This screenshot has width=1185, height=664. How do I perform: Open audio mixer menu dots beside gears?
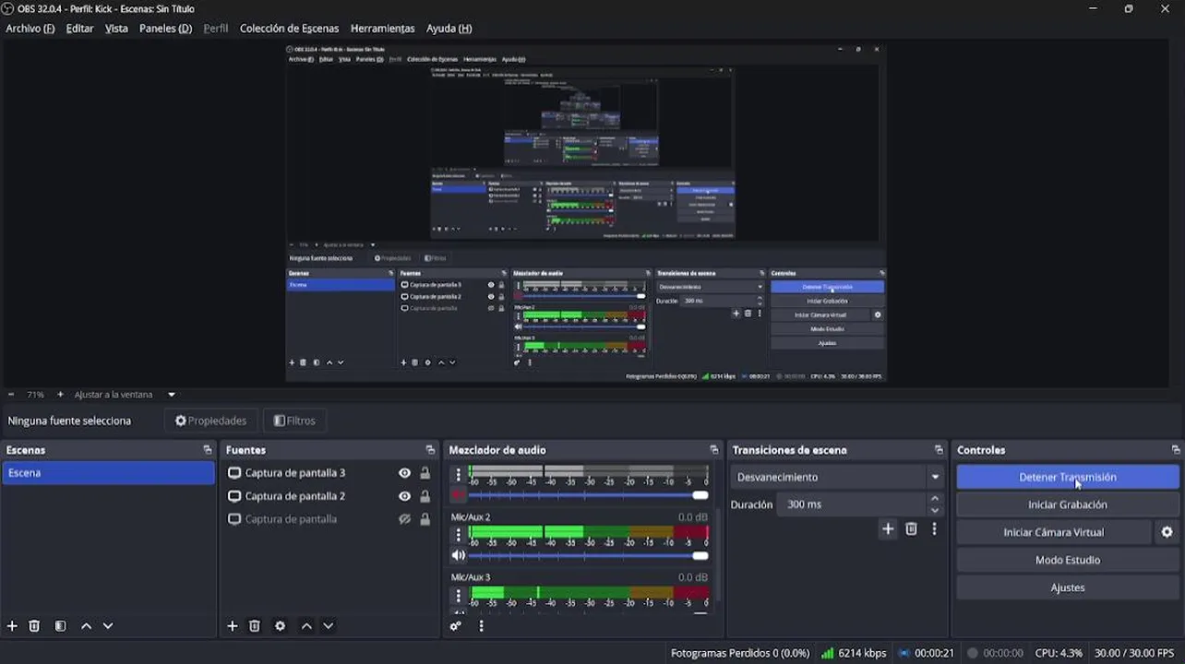[x=481, y=626]
